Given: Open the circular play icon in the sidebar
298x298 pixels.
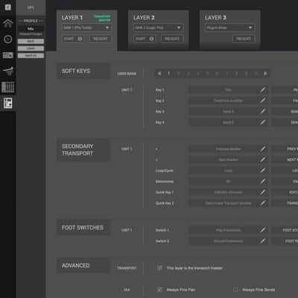Looking at the screenshot, I should coord(7,39).
